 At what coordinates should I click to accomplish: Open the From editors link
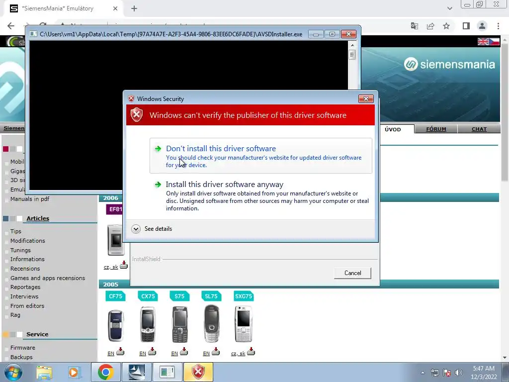pos(27,306)
